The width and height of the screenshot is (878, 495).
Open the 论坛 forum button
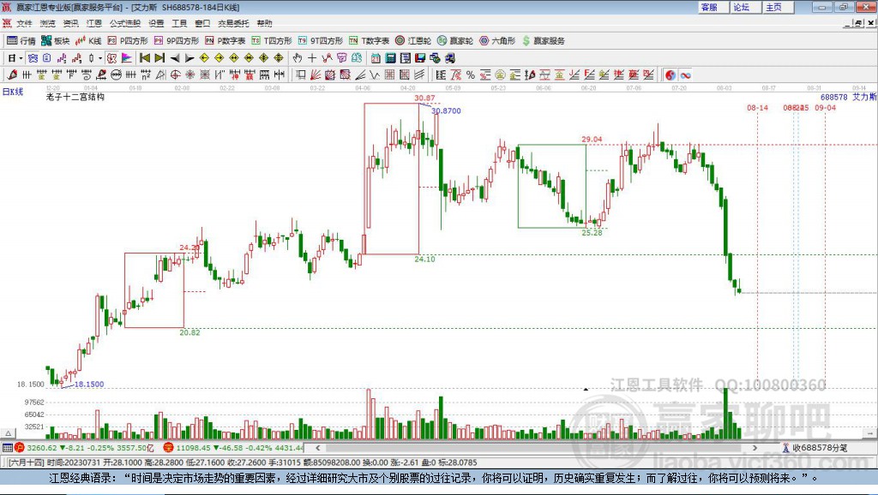[747, 7]
